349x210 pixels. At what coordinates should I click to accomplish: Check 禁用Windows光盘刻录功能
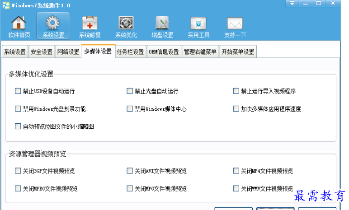18,108
